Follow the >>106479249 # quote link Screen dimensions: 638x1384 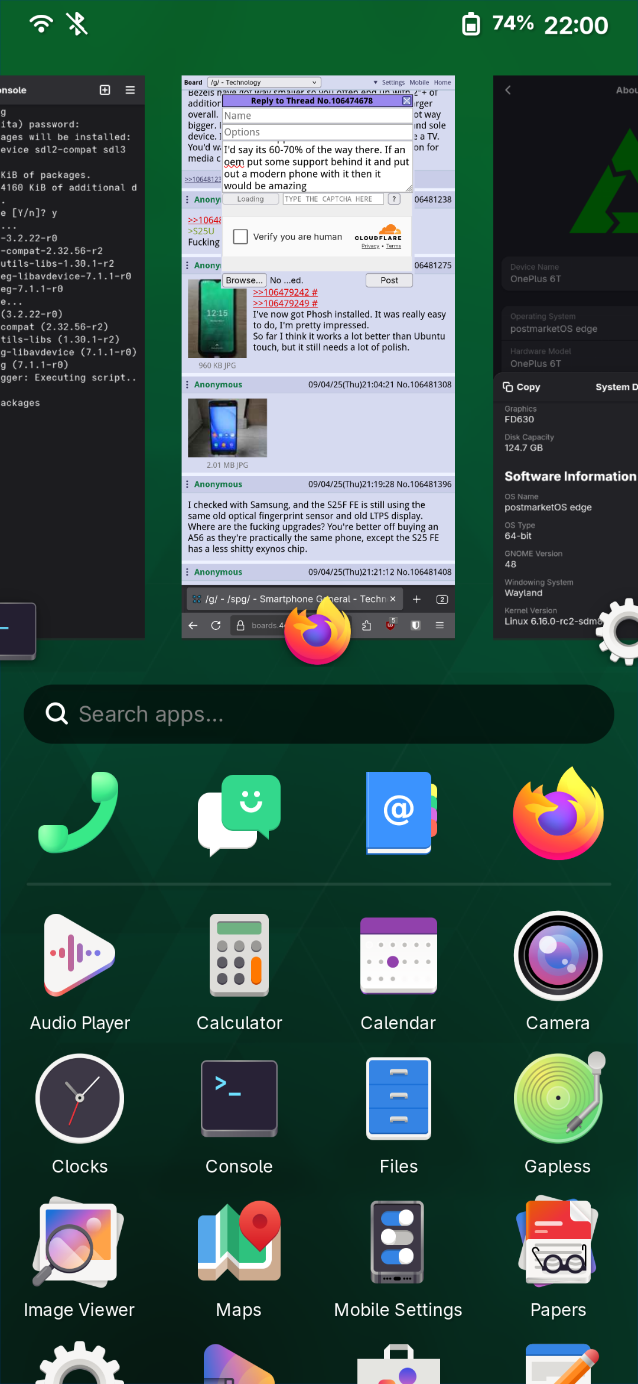[x=285, y=303]
